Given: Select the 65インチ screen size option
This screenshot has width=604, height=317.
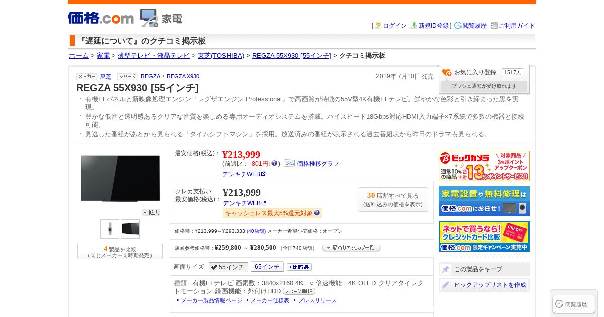Looking at the screenshot, I should point(267,267).
